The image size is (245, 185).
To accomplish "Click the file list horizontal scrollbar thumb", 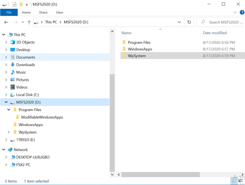I will coord(161,175).
